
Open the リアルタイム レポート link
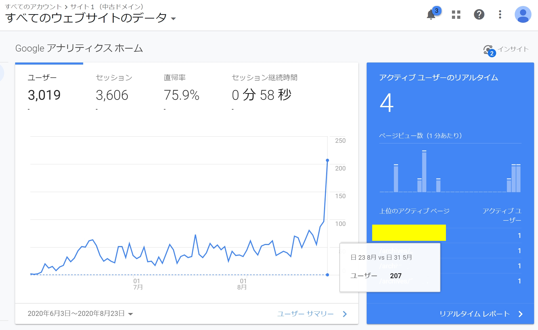(x=474, y=314)
